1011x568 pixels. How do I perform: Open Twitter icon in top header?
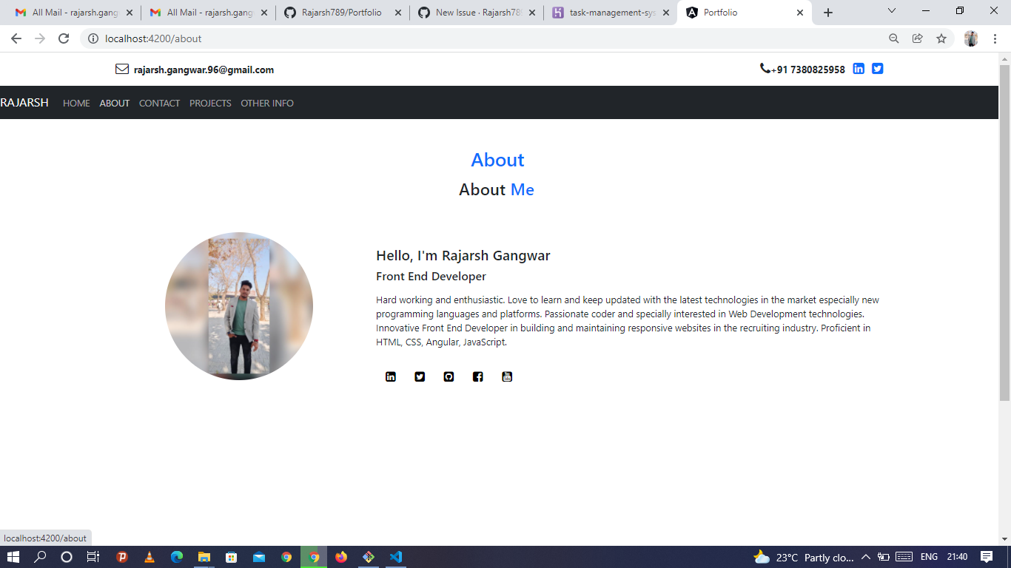pyautogui.click(x=877, y=69)
